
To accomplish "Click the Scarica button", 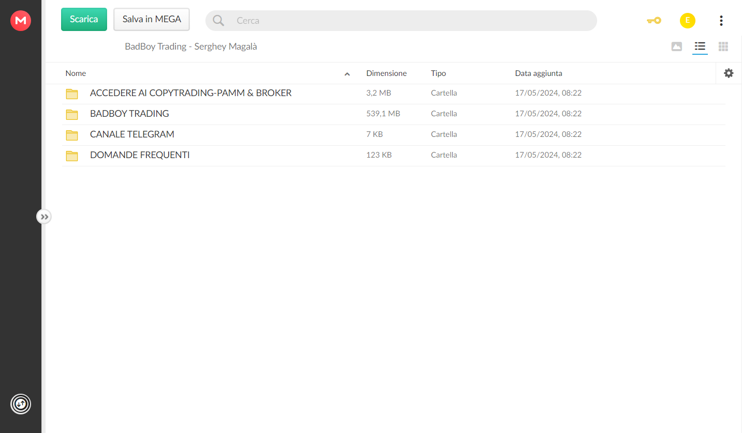I will point(84,19).
